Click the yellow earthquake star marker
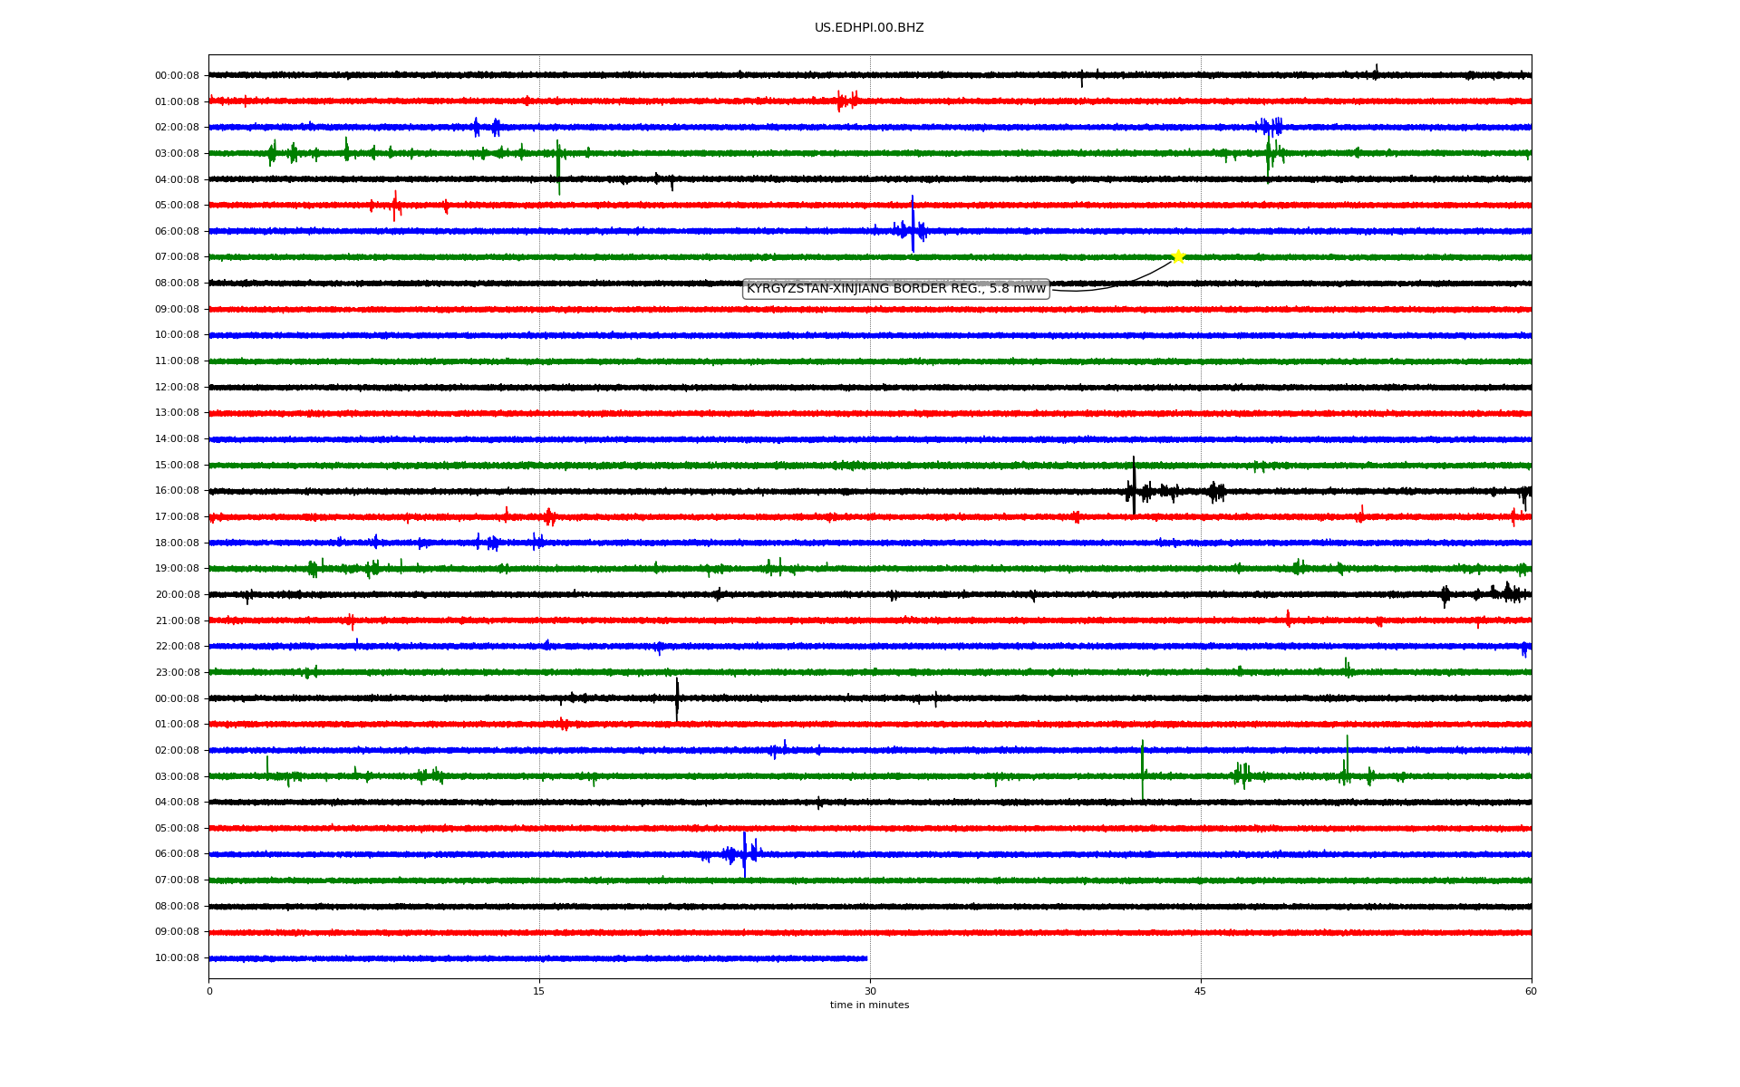The image size is (1740, 1087). tap(1177, 256)
